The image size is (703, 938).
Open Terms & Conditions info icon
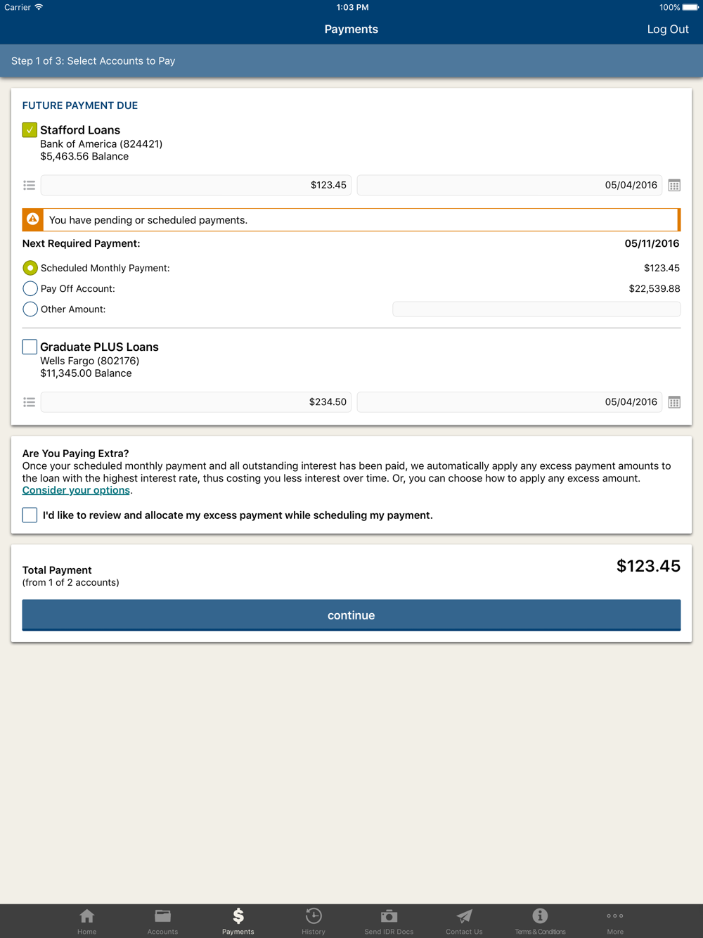pyautogui.click(x=540, y=916)
